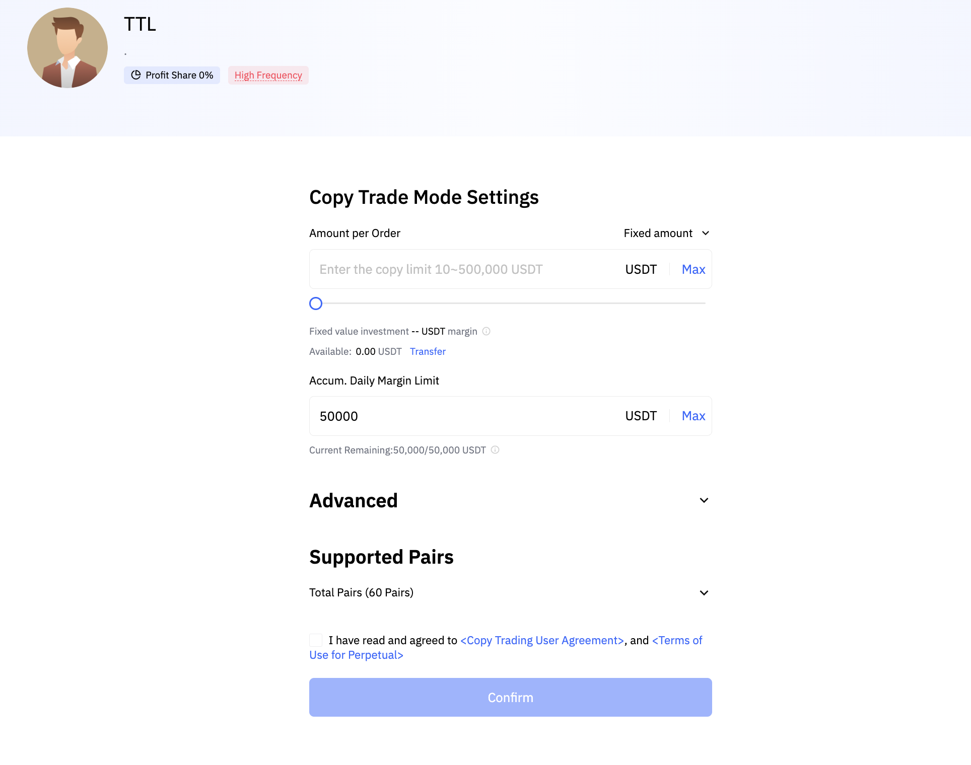The width and height of the screenshot is (971, 765).
Task: Click the Confirm button
Action: [510, 698]
